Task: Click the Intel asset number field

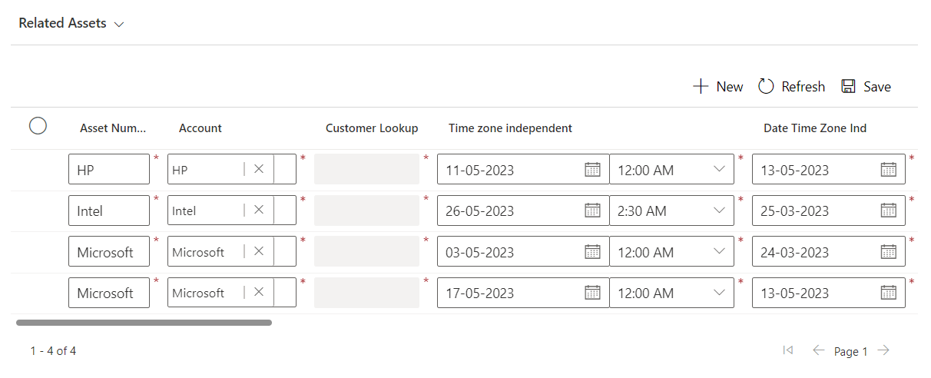Action: tap(109, 211)
